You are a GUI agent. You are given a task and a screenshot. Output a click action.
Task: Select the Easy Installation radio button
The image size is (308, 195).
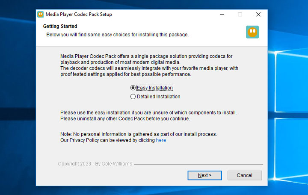point(133,88)
